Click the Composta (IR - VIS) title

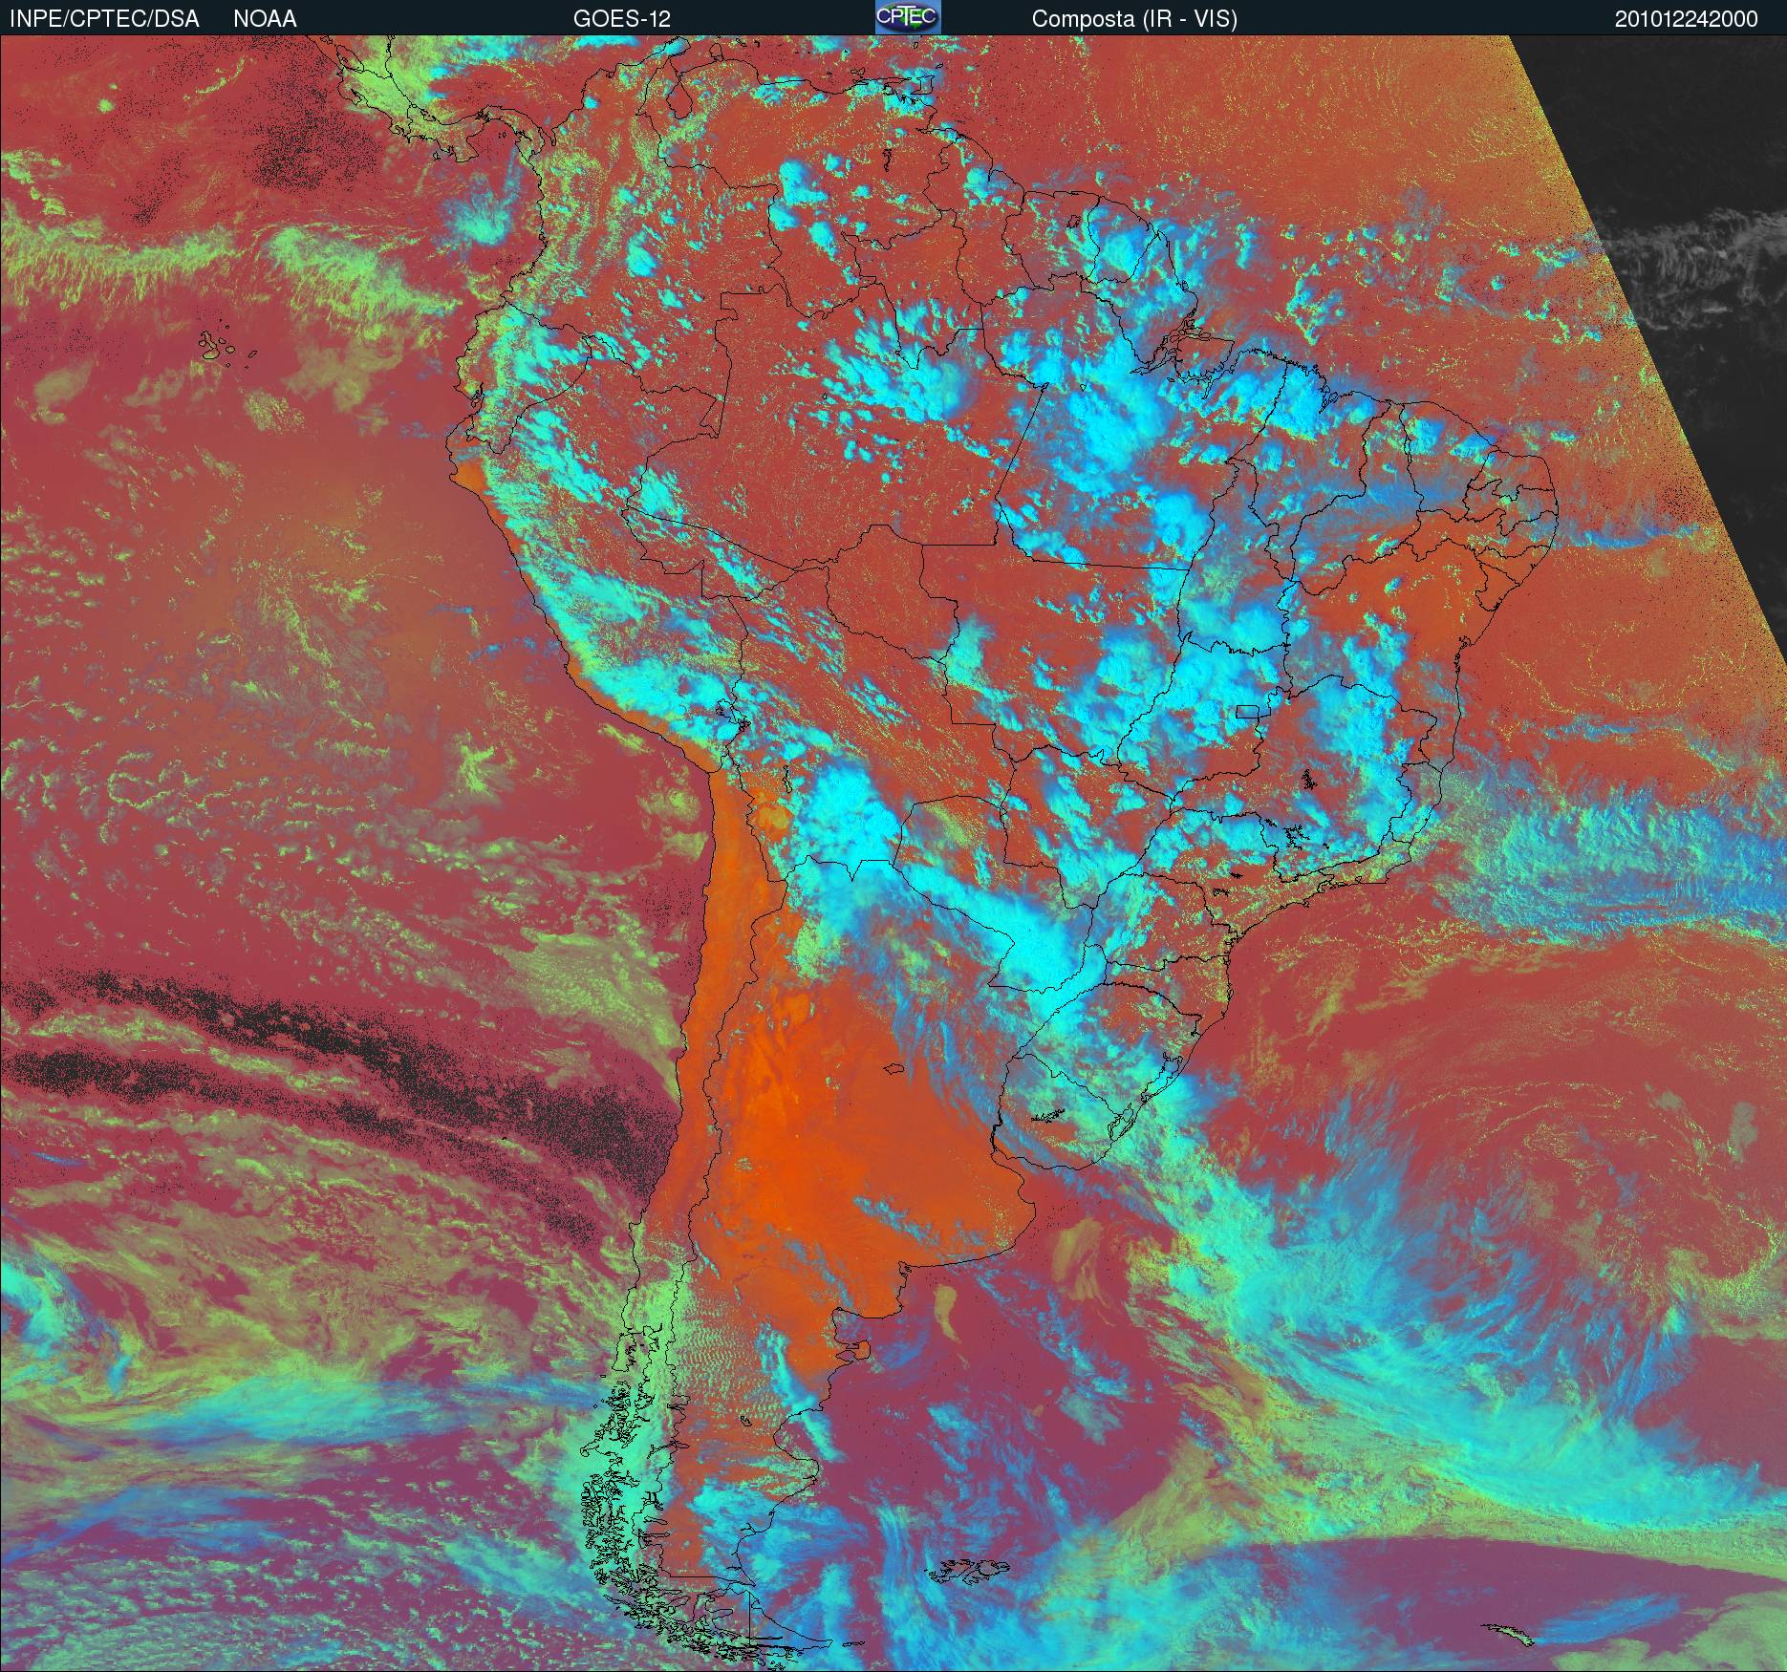[x=1134, y=19]
